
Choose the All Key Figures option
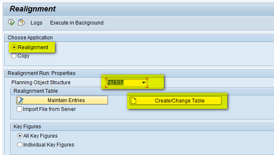(x=20, y=136)
